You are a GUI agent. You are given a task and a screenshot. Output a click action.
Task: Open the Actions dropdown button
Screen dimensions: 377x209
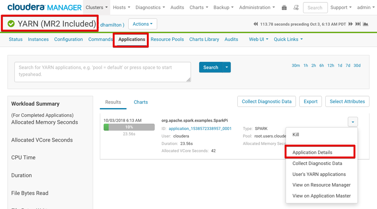[143, 24]
